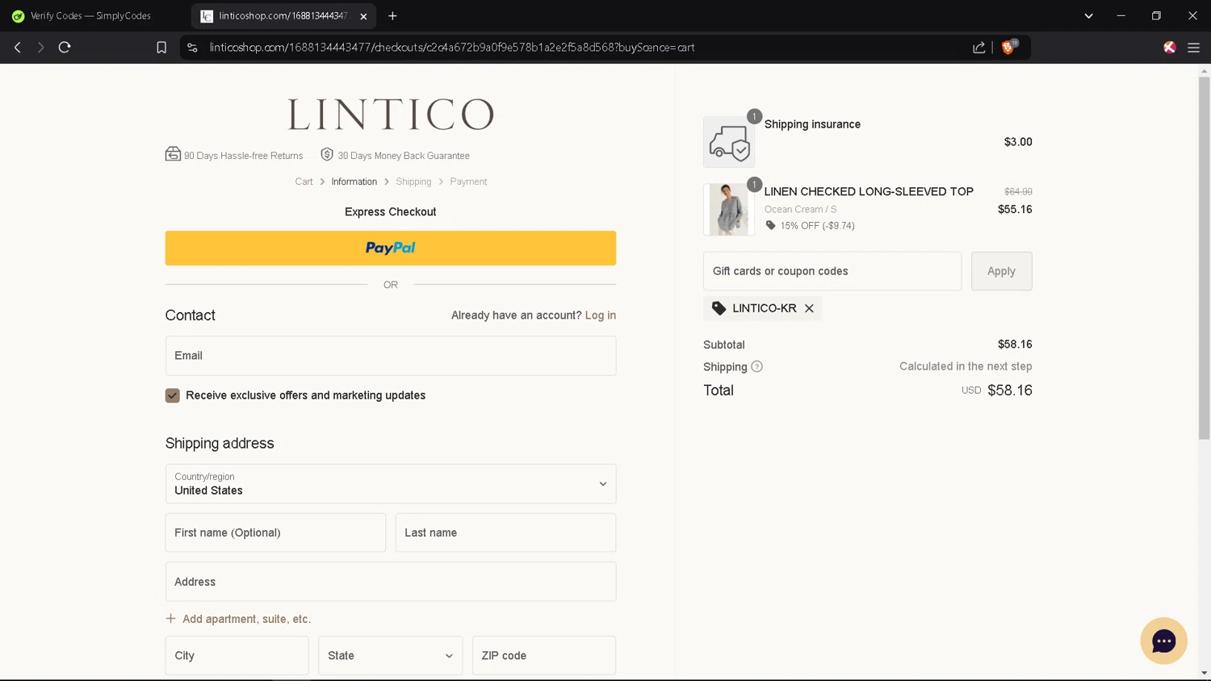Screen dimensions: 1211x681
Task: Focus the Email input field
Action: point(391,356)
